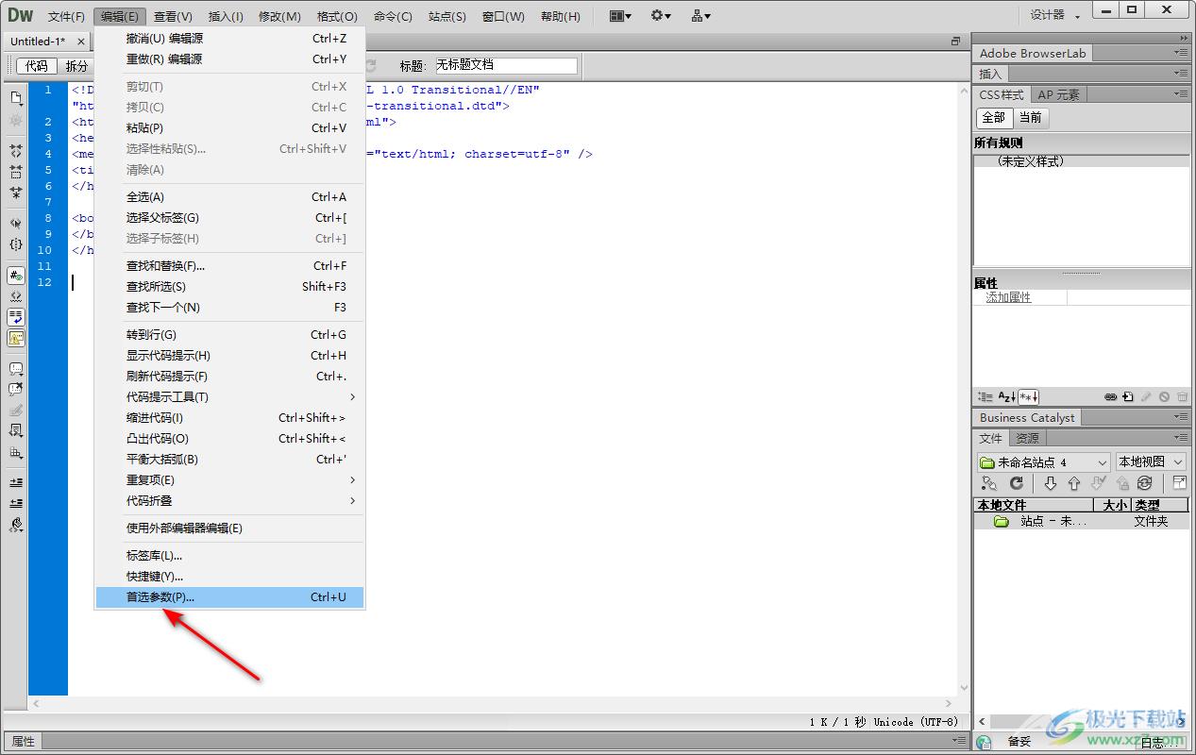The height and width of the screenshot is (755, 1196).
Task: Click Show Category View icon in properties
Action: point(985,397)
